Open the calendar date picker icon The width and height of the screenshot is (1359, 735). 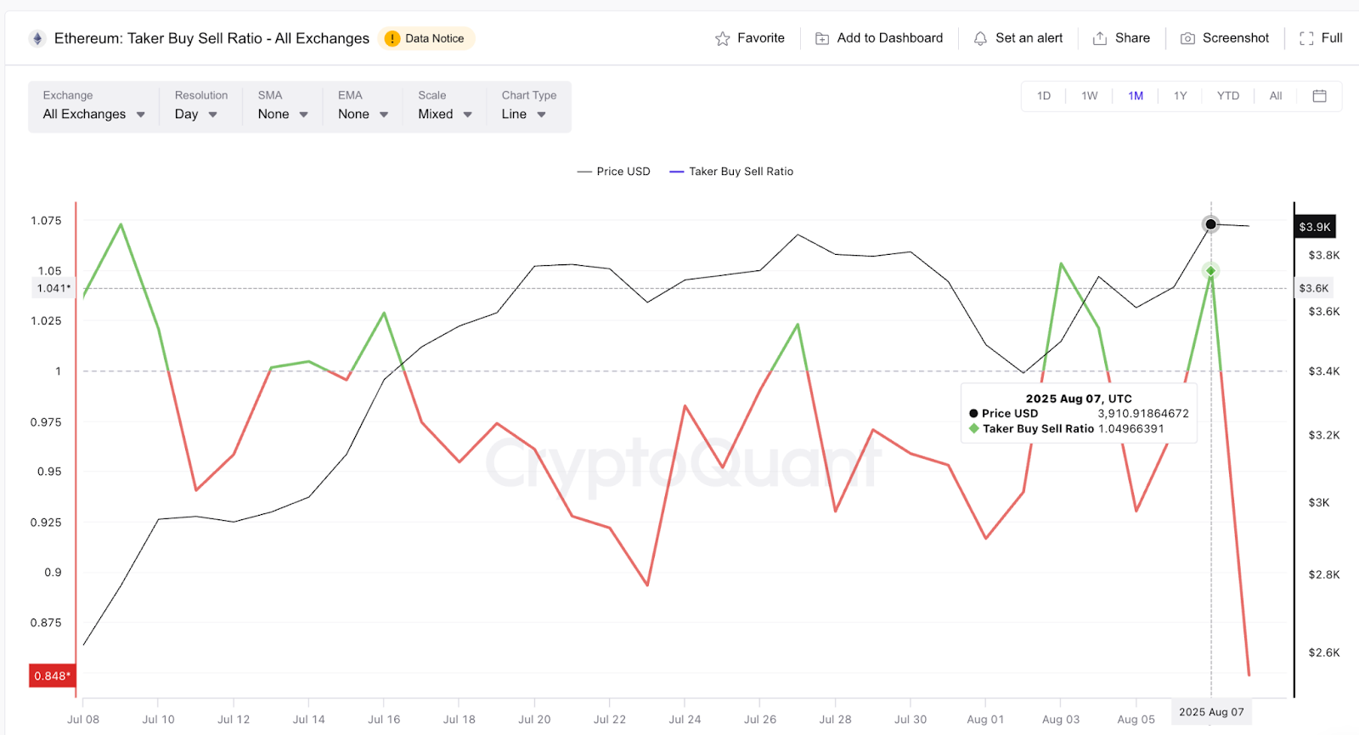pyautogui.click(x=1319, y=96)
